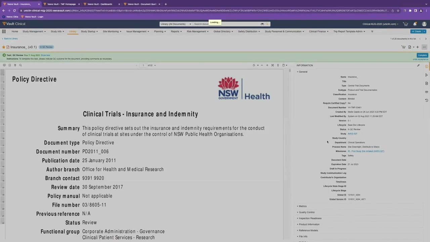Screen dimensions: 430x242
Task: Click the Show less link
Action: [x=45, y=55]
